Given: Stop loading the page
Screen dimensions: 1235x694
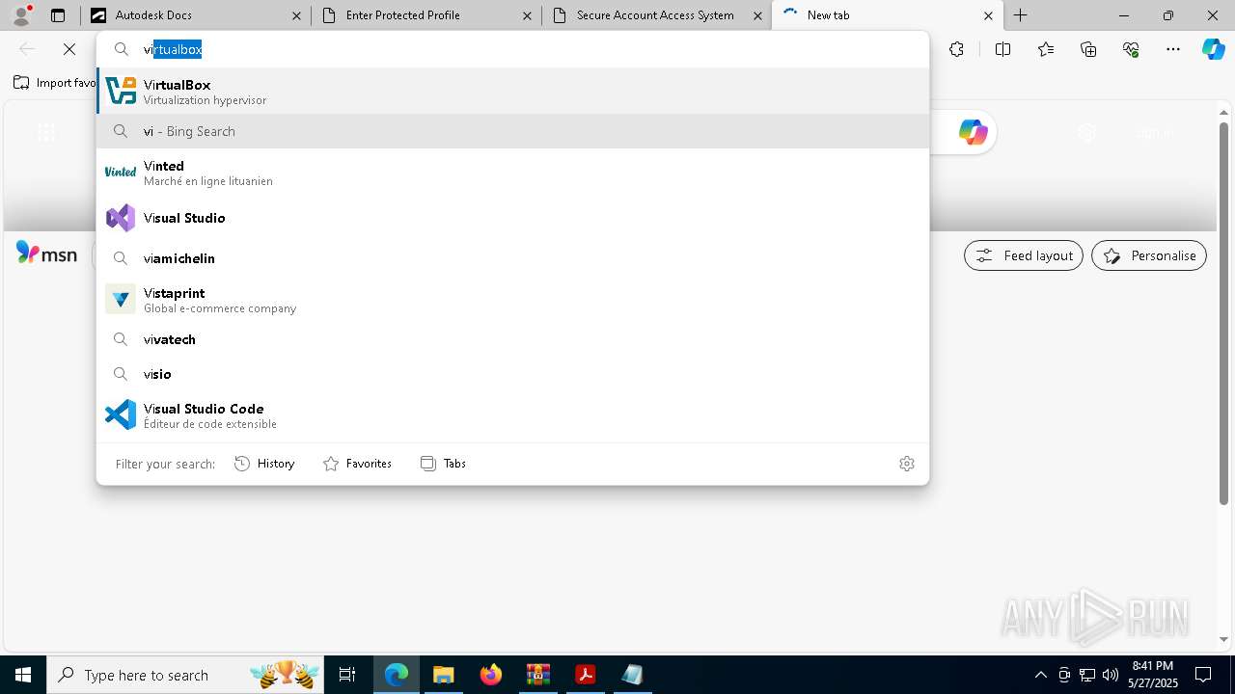Looking at the screenshot, I should click(x=69, y=49).
